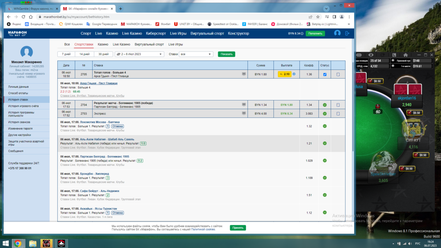Tick the selection box in the Экспресс row
This screenshot has width=441, height=248.
pyautogui.click(x=338, y=113)
